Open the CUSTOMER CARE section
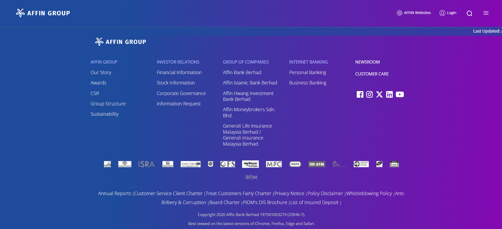 coord(372,74)
